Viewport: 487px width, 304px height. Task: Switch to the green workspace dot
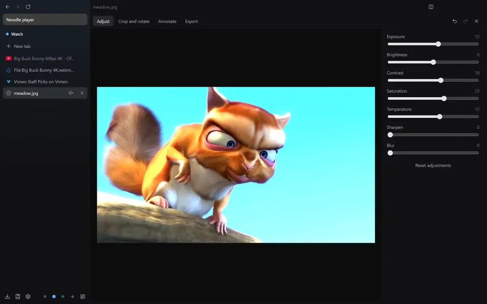point(63,296)
